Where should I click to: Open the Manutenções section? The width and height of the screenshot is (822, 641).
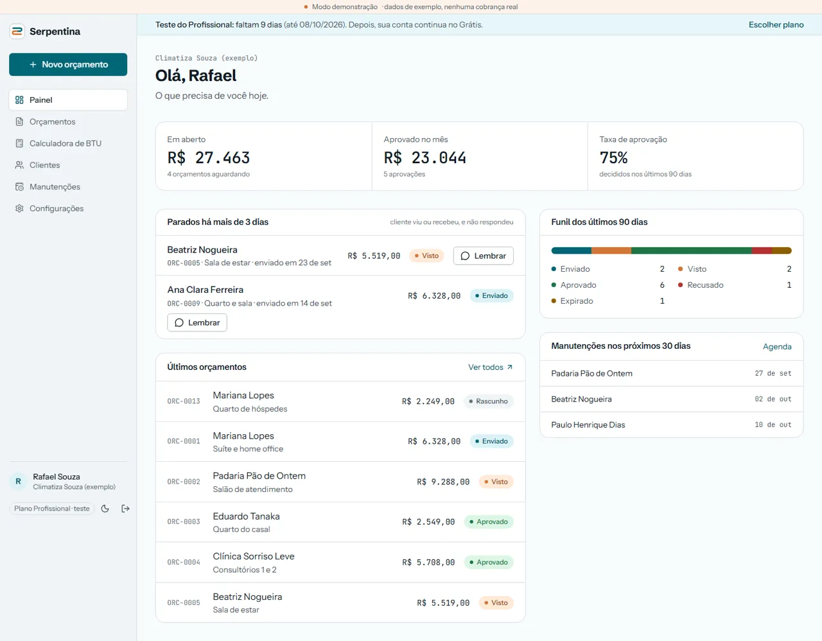(68, 187)
